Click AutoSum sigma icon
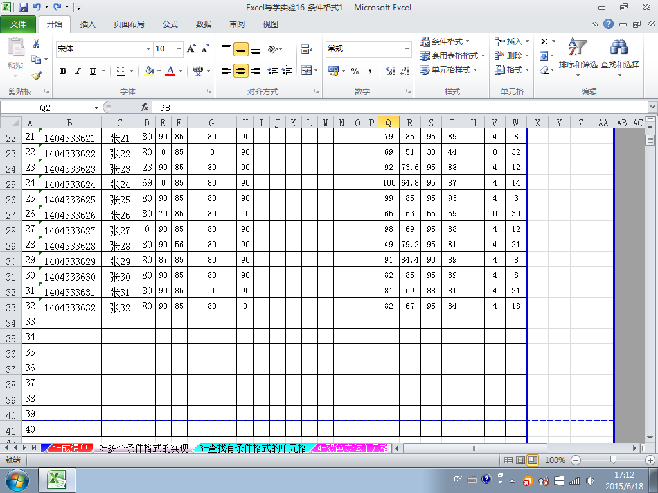This screenshot has height=493, width=658. coord(544,42)
